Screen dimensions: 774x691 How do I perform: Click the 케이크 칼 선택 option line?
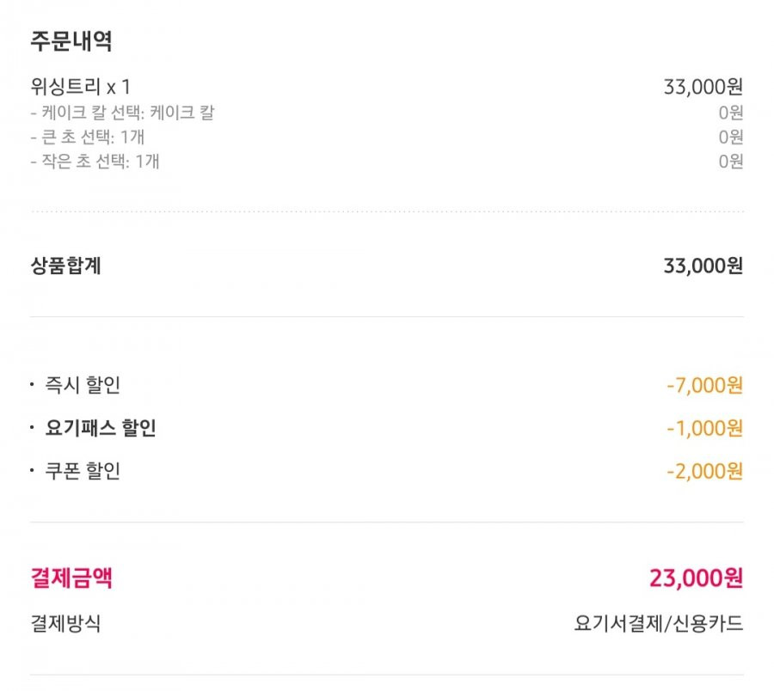pos(122,113)
